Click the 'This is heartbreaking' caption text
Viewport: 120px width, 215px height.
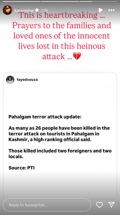(62, 15)
